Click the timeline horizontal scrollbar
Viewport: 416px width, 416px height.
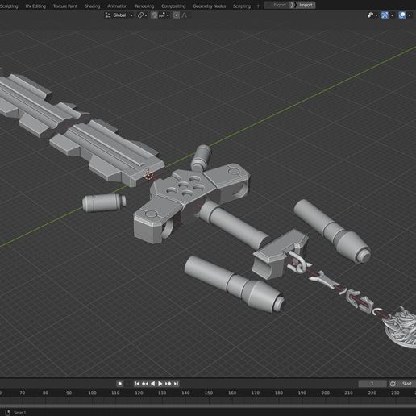(x=208, y=406)
